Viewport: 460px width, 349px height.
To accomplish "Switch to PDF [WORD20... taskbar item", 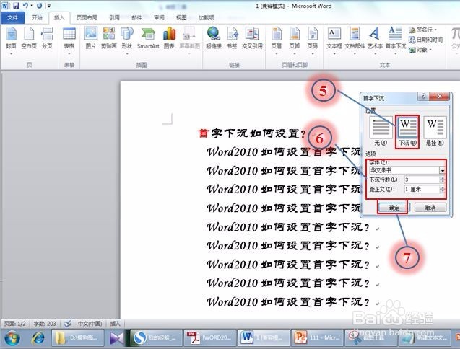I will pyautogui.click(x=209, y=338).
